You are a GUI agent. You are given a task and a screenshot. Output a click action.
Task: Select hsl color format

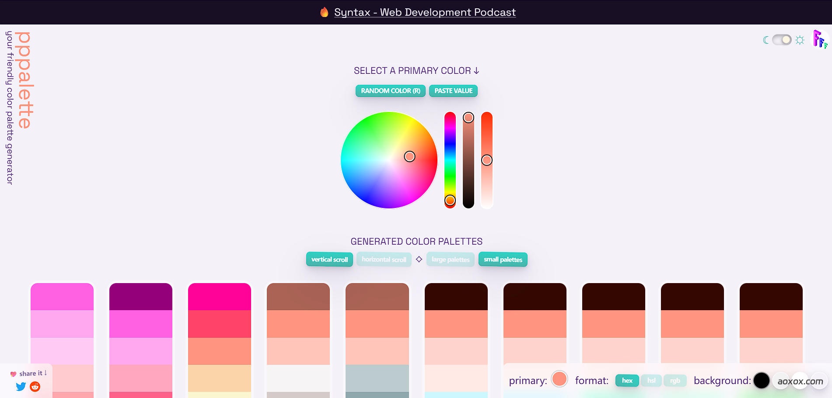[651, 381]
